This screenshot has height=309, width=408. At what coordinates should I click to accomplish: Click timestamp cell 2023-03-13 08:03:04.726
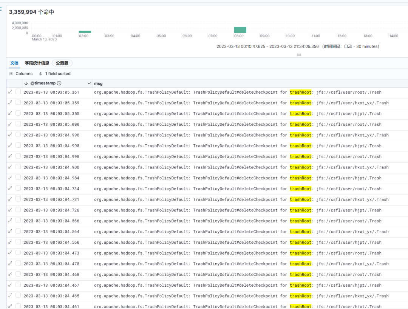(51, 210)
